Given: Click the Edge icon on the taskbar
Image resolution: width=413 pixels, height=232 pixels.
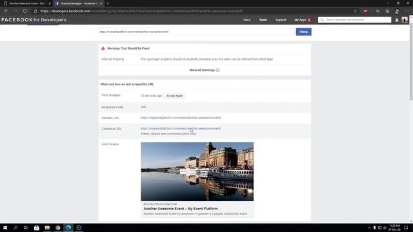Looking at the screenshot, I should pos(68,227).
